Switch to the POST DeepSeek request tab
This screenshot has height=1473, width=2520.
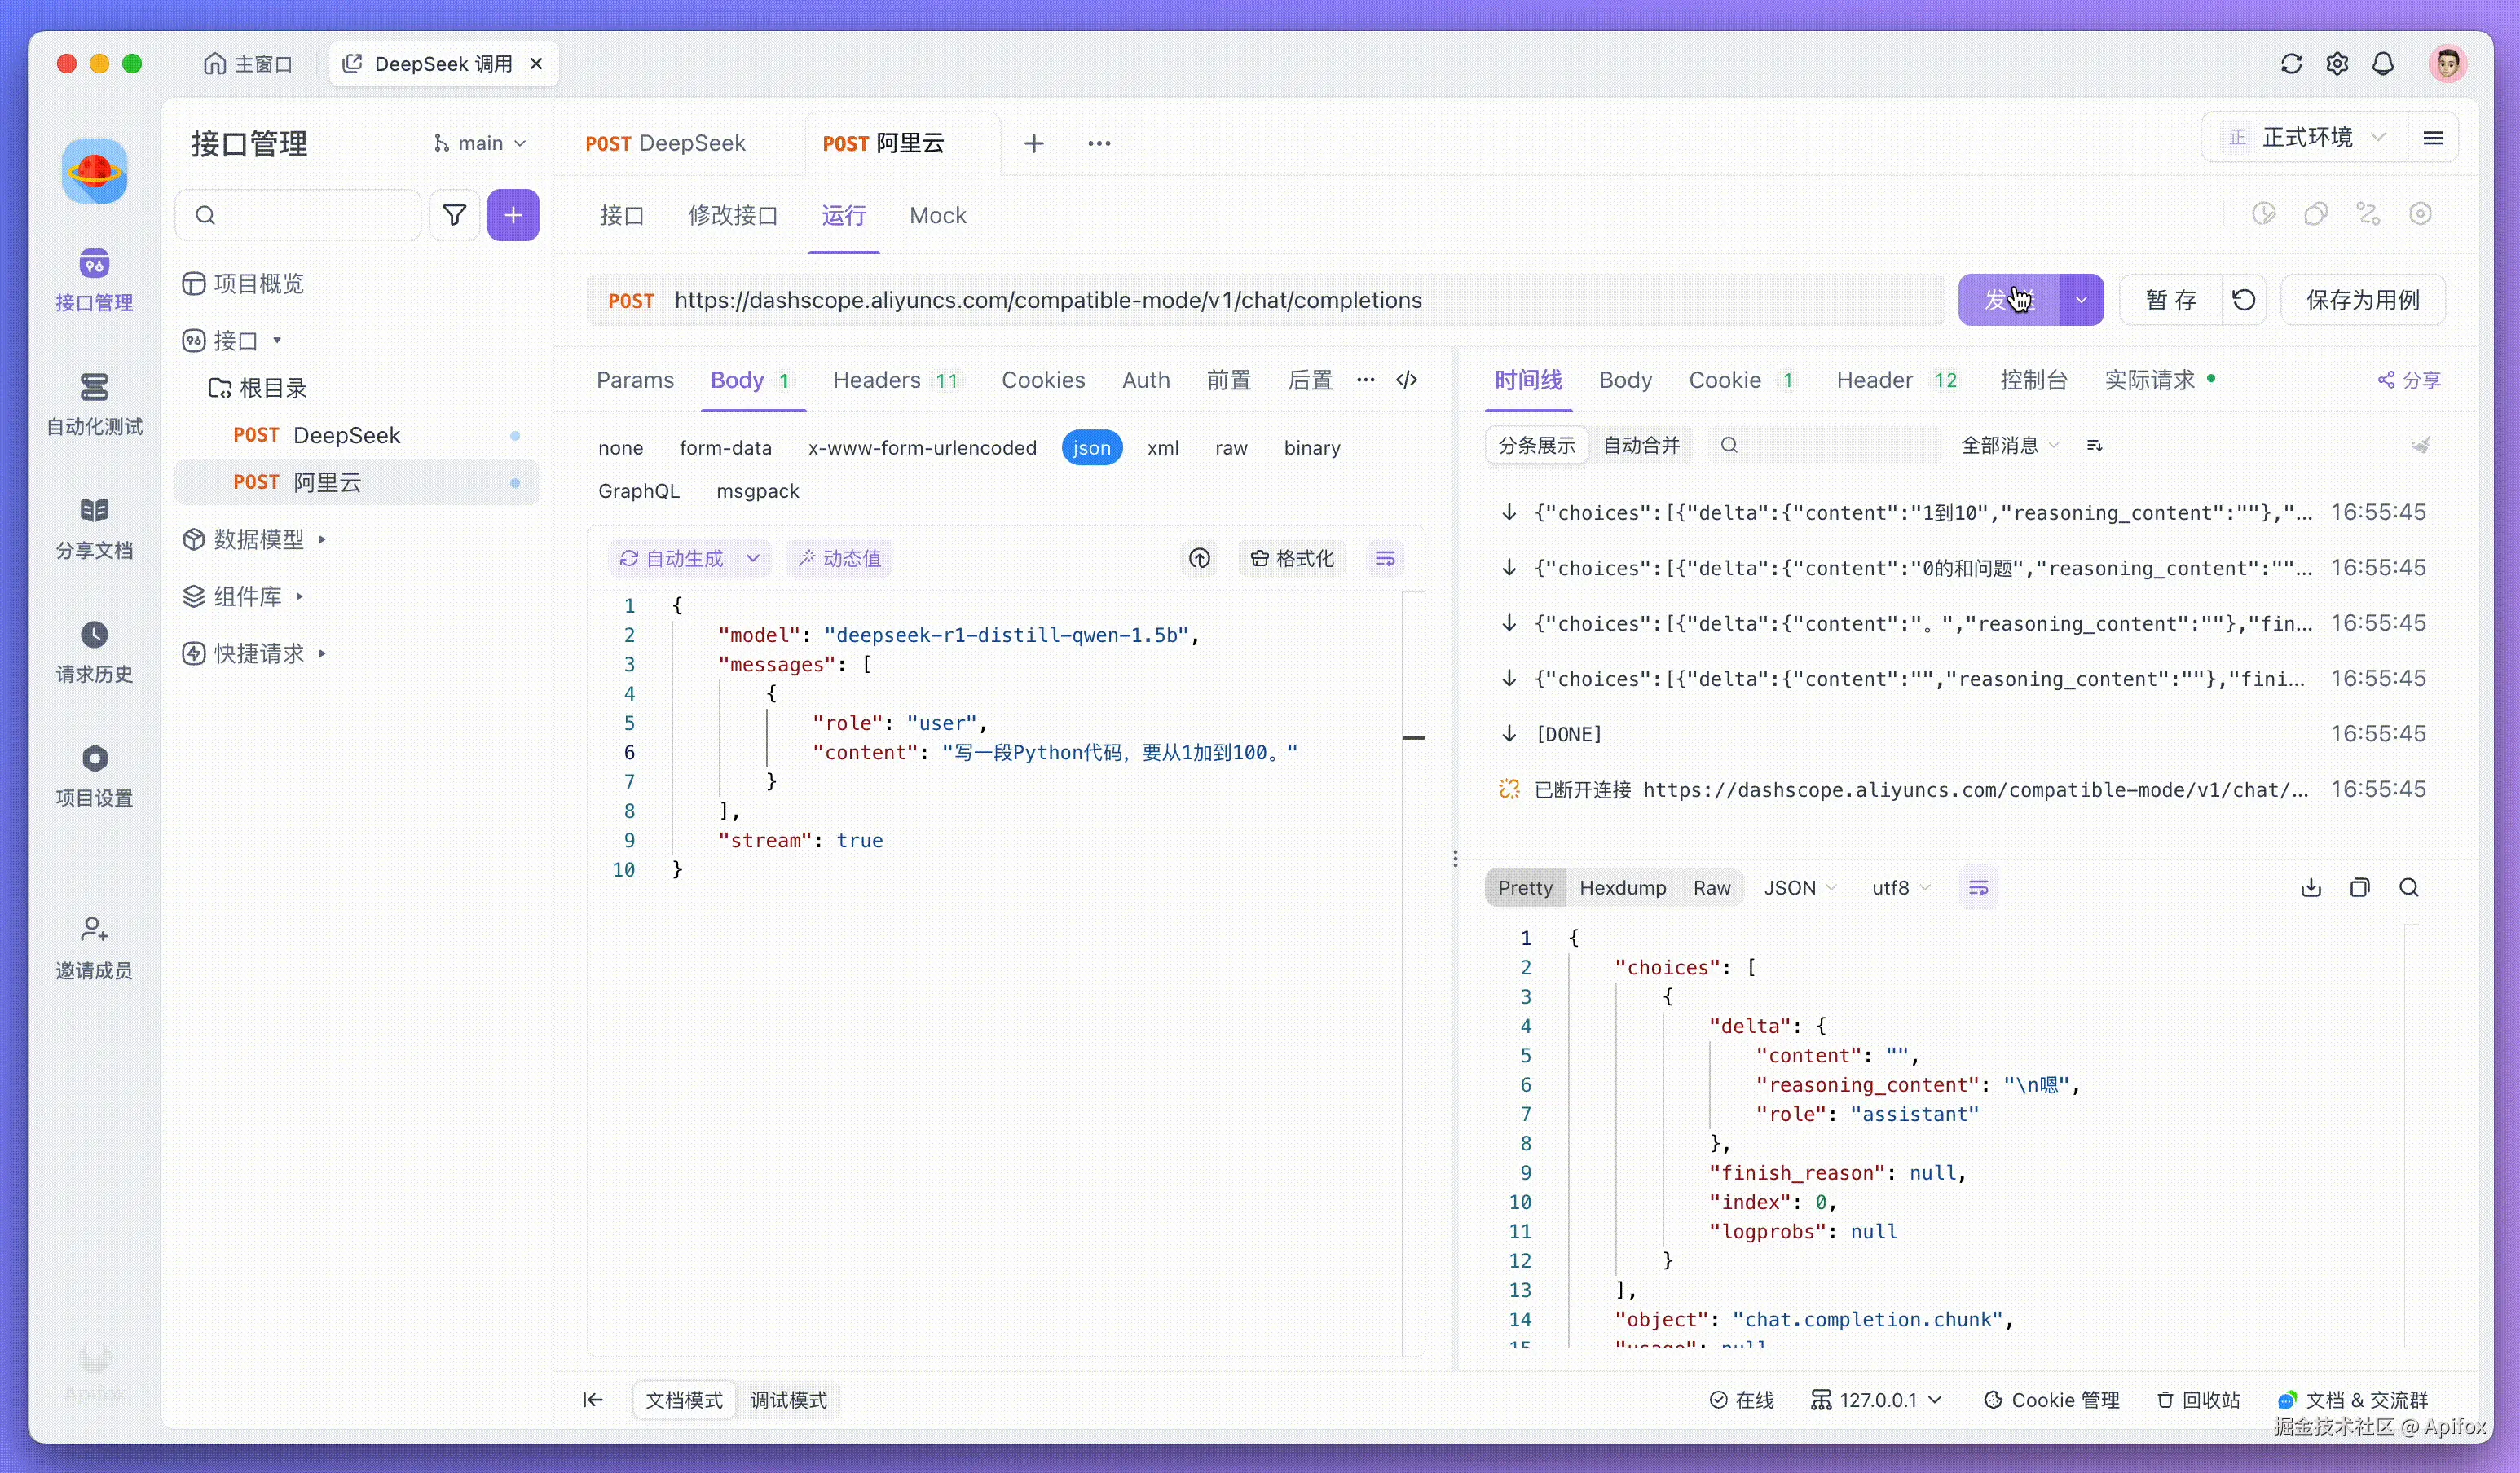[665, 144]
